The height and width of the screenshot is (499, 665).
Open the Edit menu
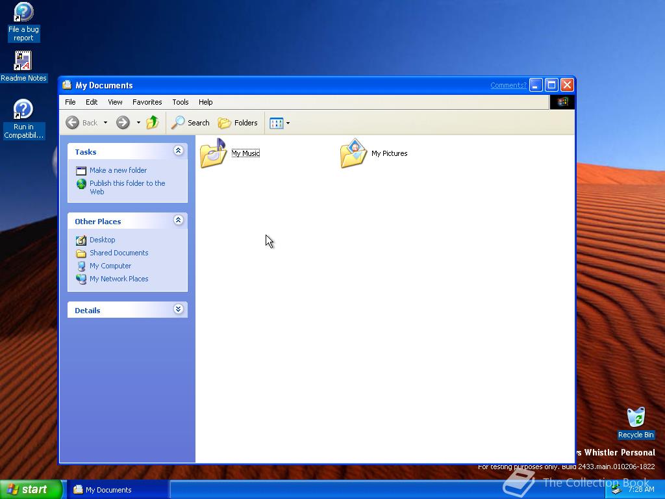click(x=92, y=102)
